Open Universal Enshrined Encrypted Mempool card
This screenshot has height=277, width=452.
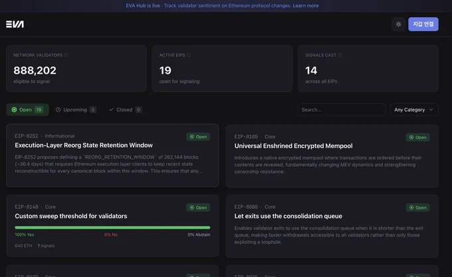pyautogui.click(x=332, y=156)
